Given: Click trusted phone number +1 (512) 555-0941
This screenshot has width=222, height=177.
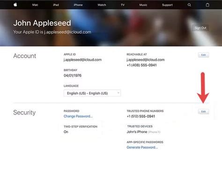Looking at the screenshot, I should (141, 116).
